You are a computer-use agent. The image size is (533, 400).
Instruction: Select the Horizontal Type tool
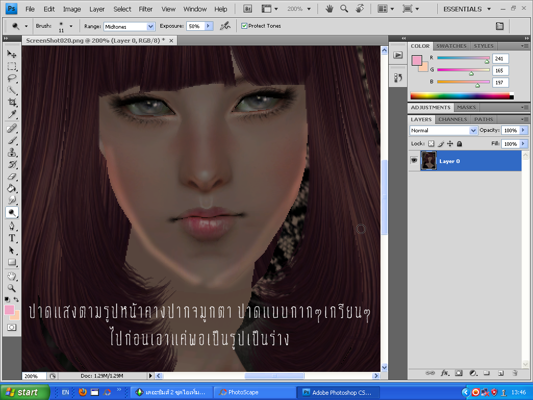[12, 238]
